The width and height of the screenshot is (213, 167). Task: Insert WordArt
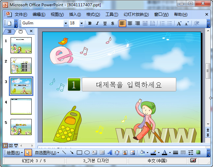[x=110, y=153]
